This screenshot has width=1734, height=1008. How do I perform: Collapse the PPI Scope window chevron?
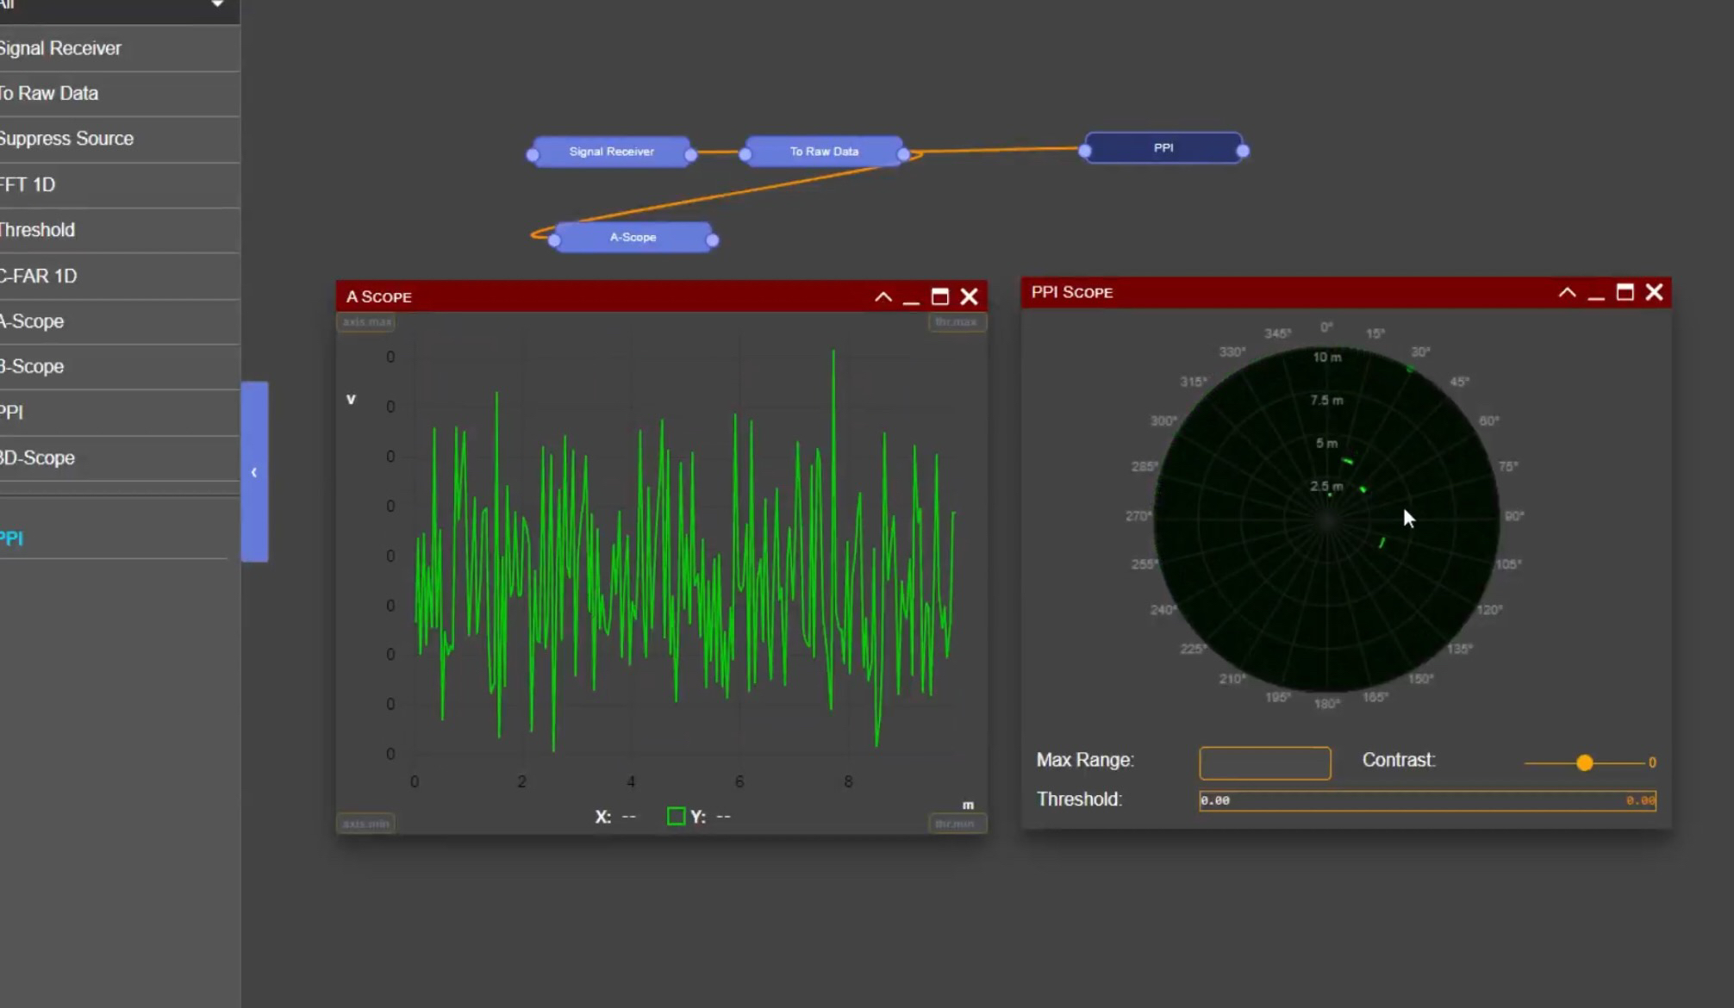coord(1567,293)
